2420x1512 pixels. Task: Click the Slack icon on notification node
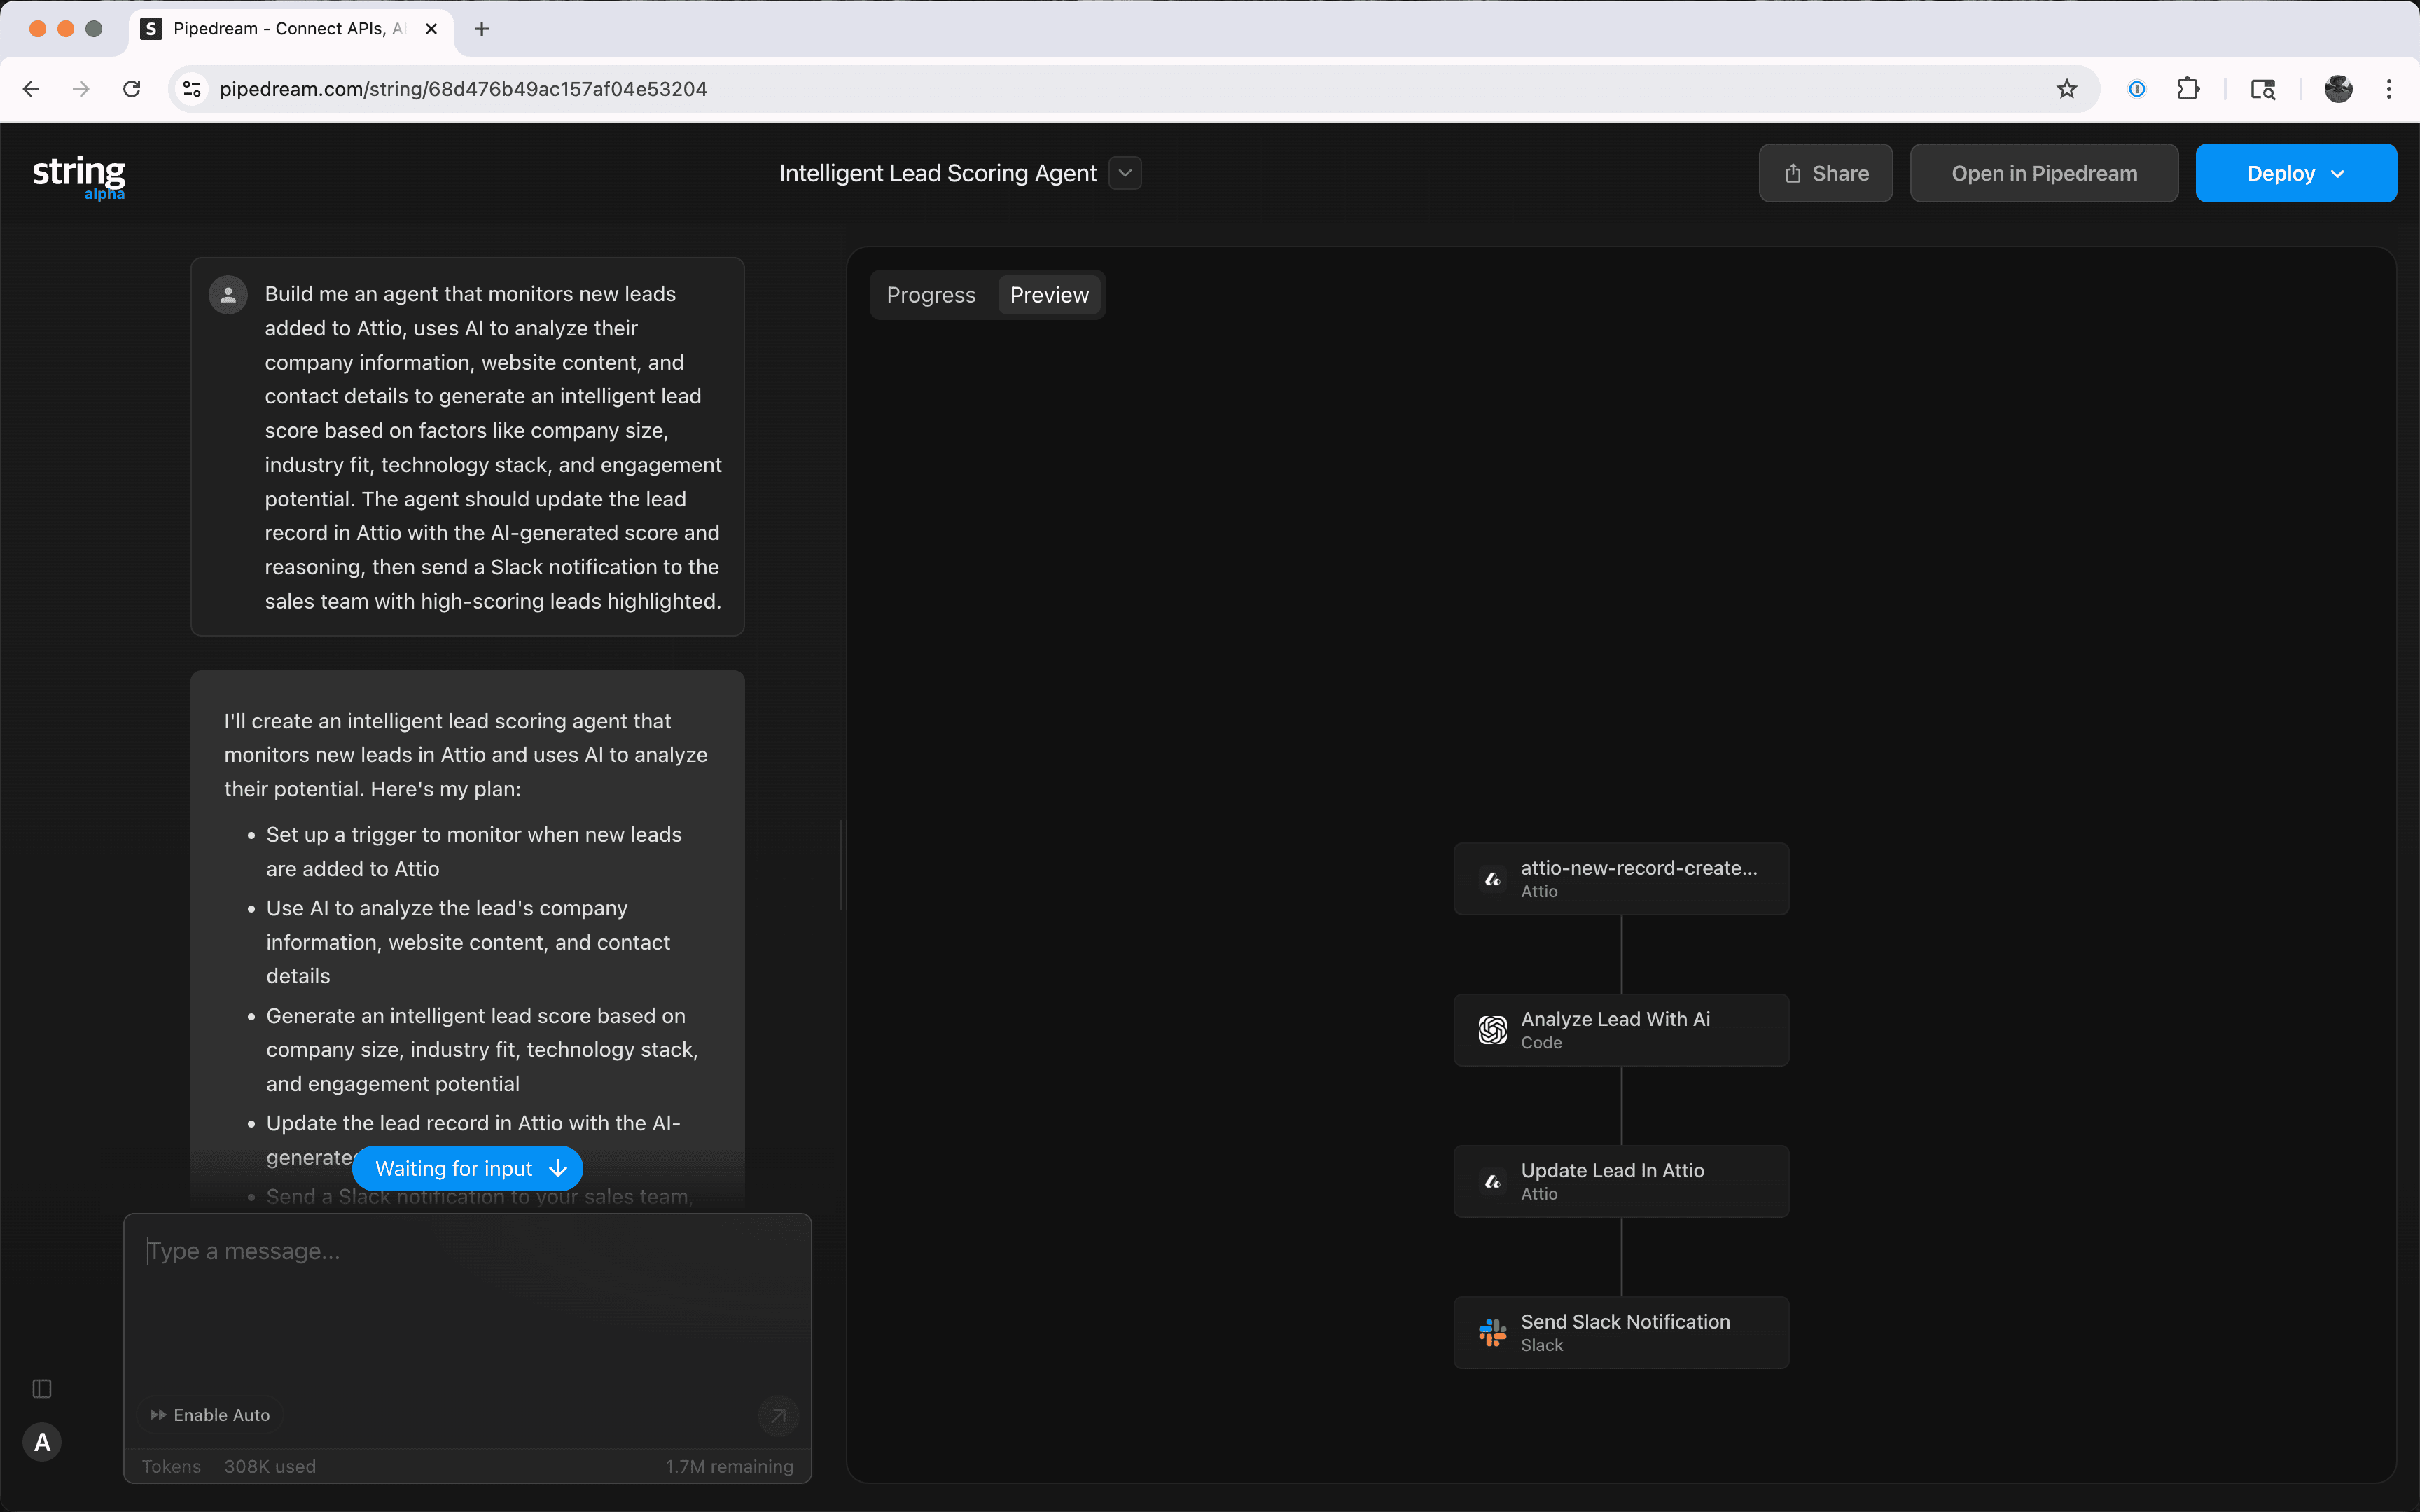pyautogui.click(x=1492, y=1332)
